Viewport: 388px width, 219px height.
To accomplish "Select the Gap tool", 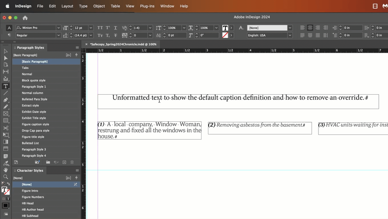I will (x=5, y=72).
